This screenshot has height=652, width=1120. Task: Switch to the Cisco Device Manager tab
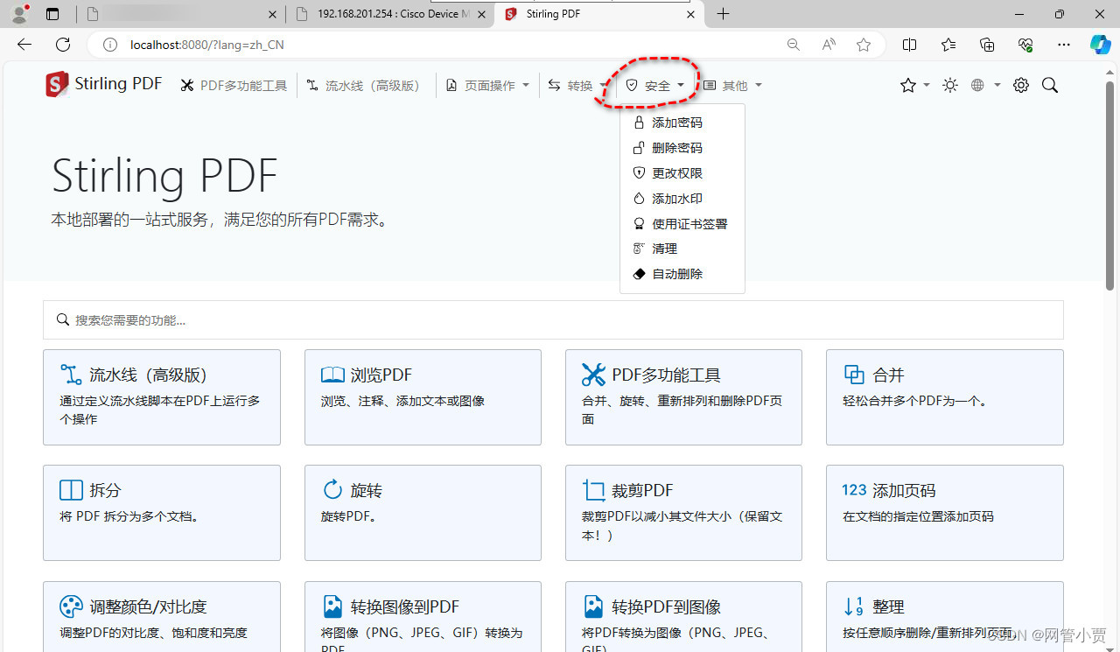389,14
